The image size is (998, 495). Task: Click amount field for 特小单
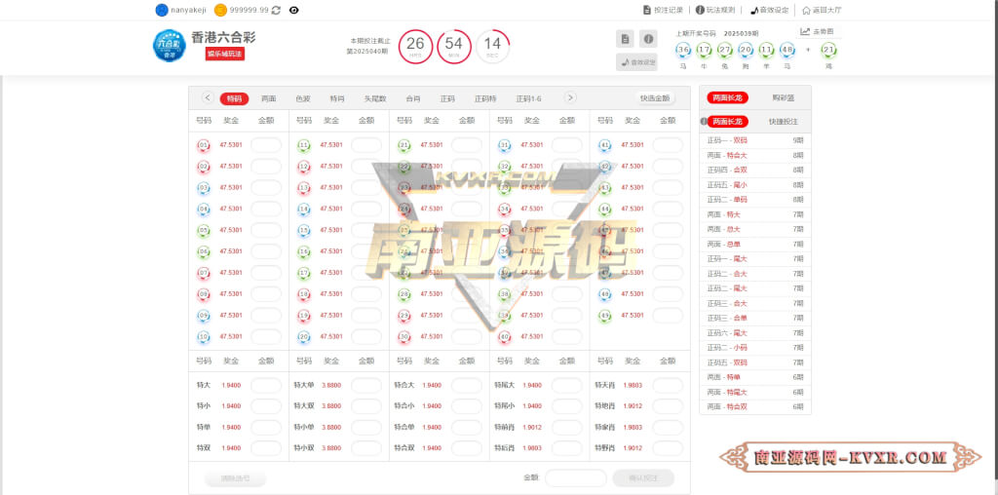point(366,427)
